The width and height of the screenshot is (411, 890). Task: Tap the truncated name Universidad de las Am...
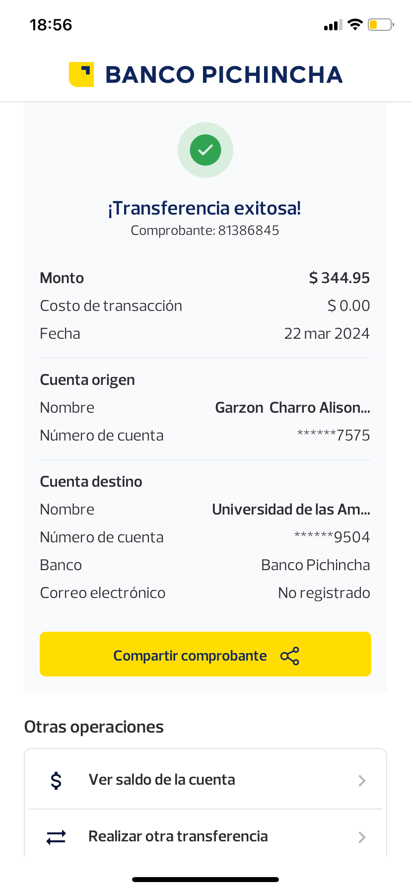pos(291,510)
